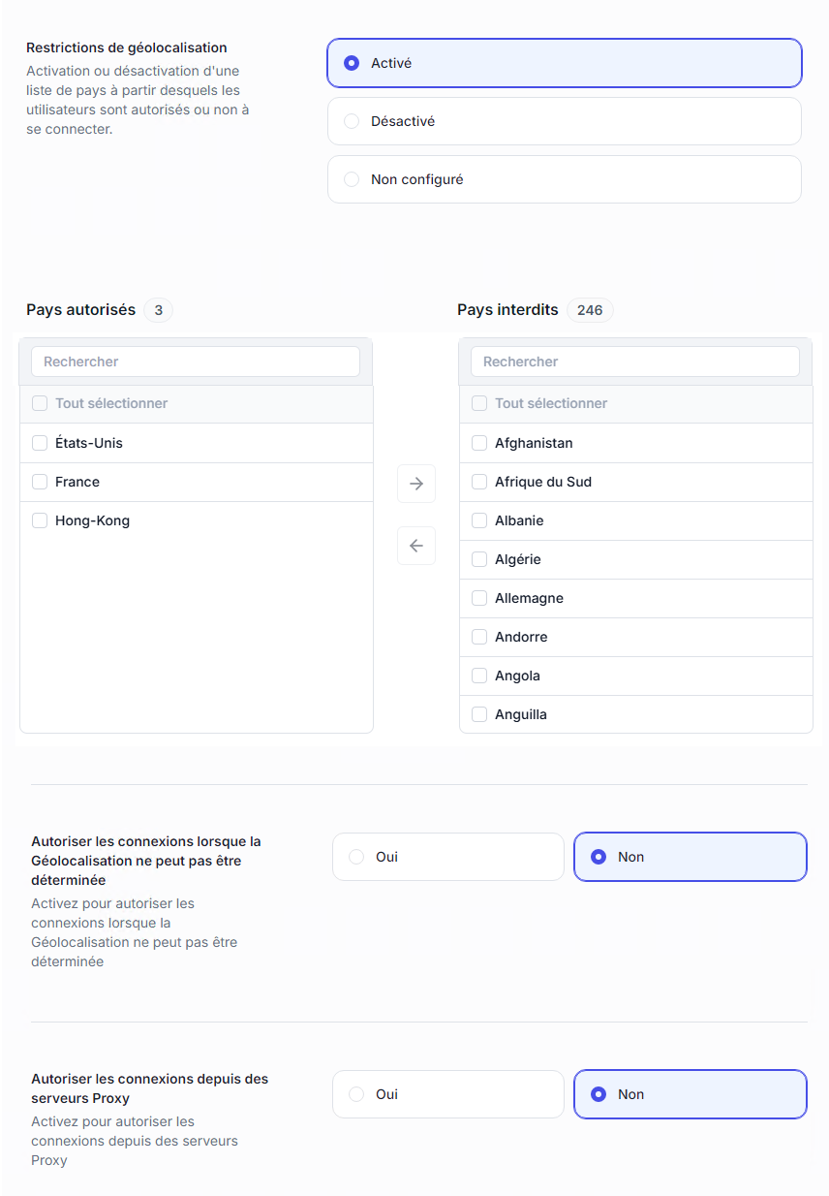Toggle Tout sélectionner in Pays autorisés
829x1196 pixels.
40,403
